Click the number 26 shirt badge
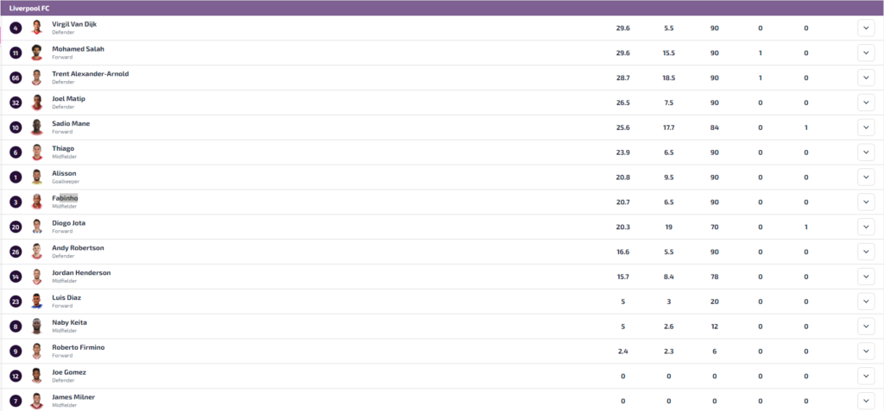 pos(16,252)
